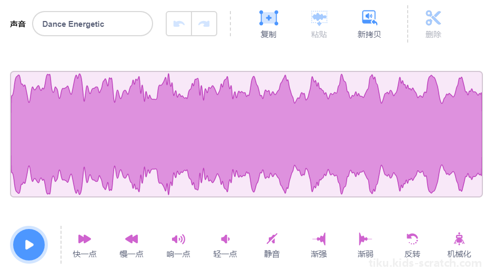Apply the 渐弱 fade out effect
The height and width of the screenshot is (271, 495).
[365, 239]
